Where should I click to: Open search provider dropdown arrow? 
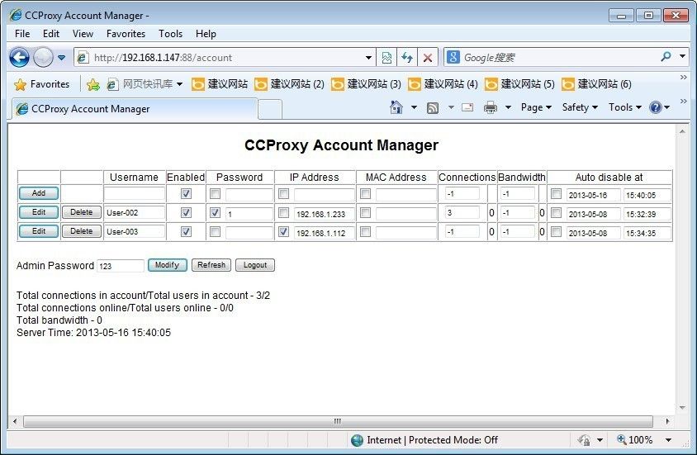click(x=682, y=56)
